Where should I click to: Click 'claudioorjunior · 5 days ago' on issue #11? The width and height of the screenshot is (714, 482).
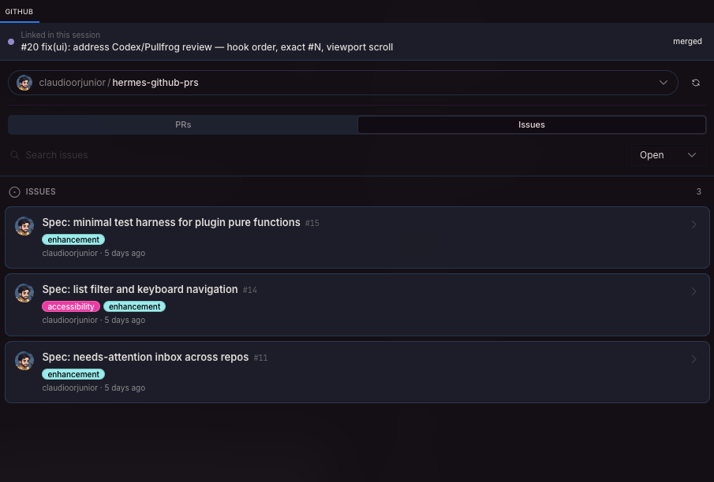(x=94, y=387)
